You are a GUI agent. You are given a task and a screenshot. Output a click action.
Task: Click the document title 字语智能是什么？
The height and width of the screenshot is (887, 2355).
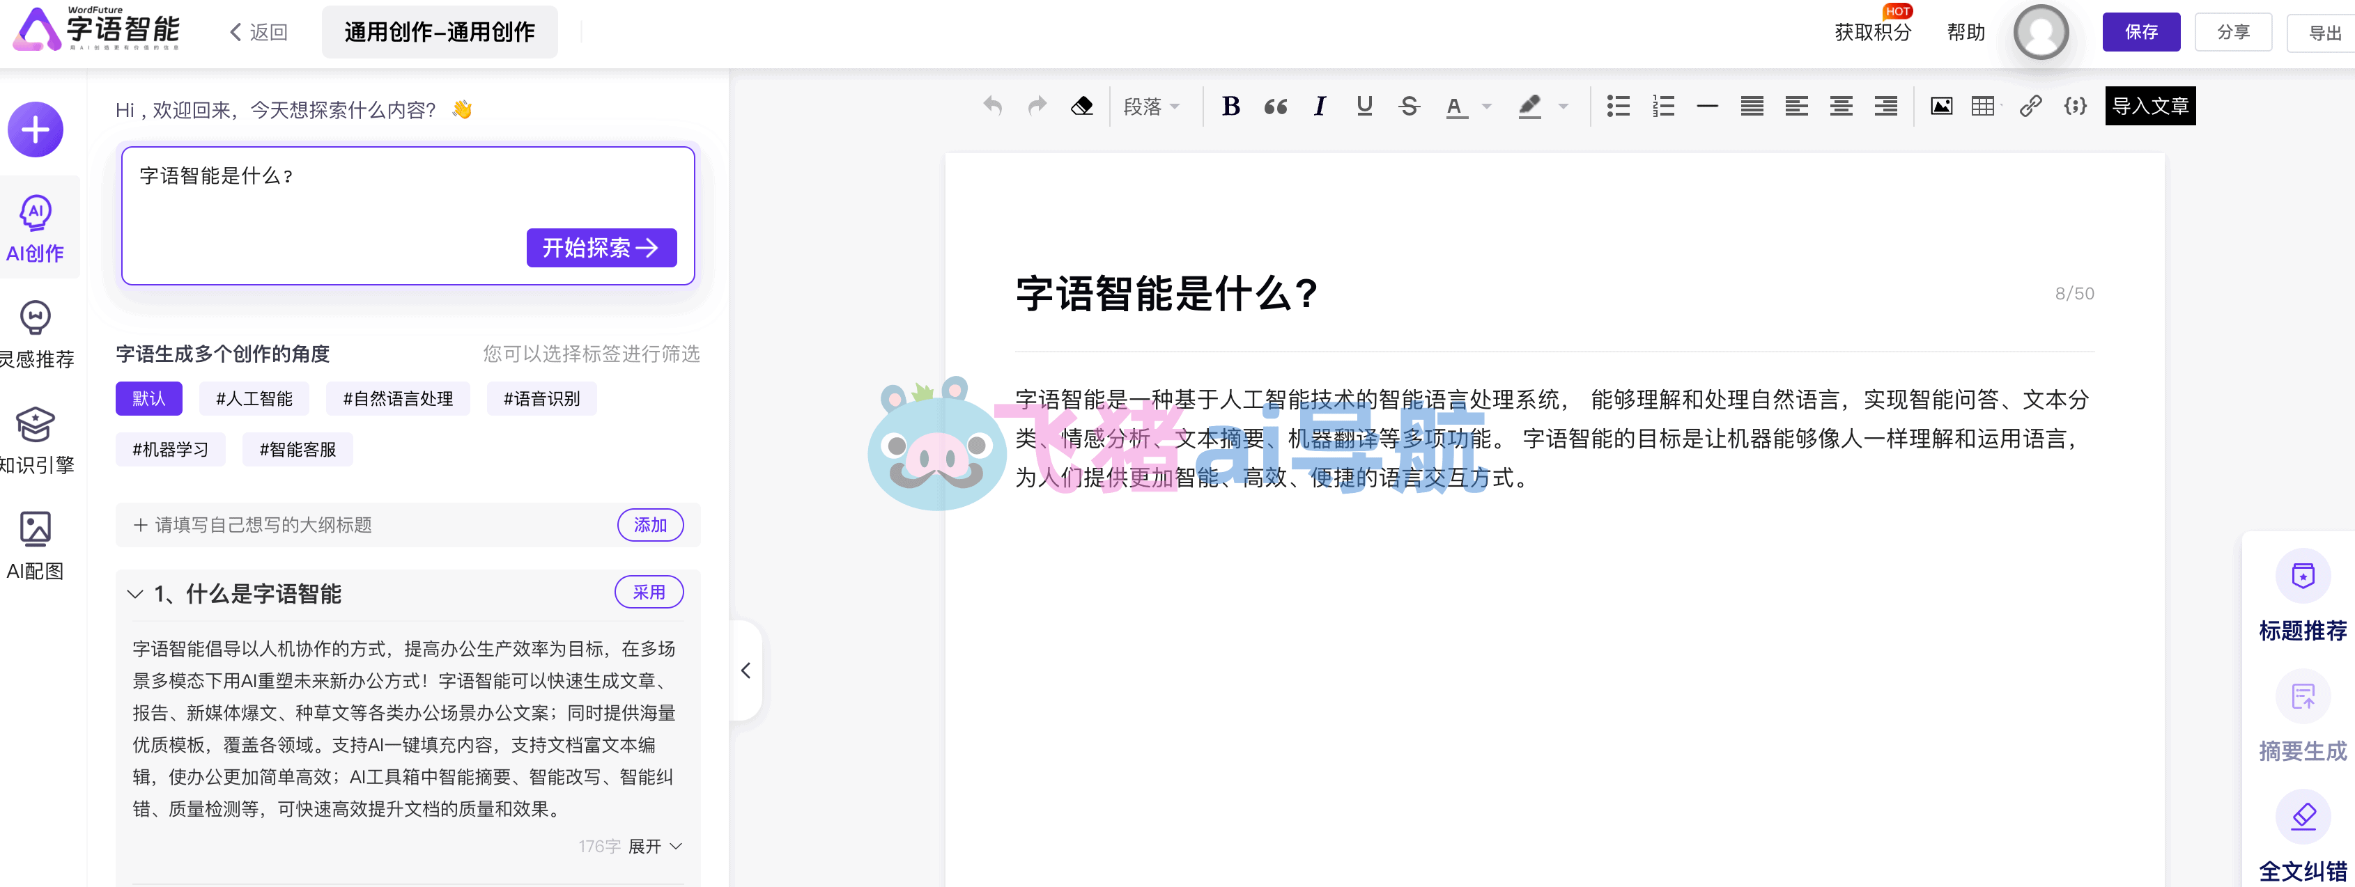pyautogui.click(x=1166, y=293)
